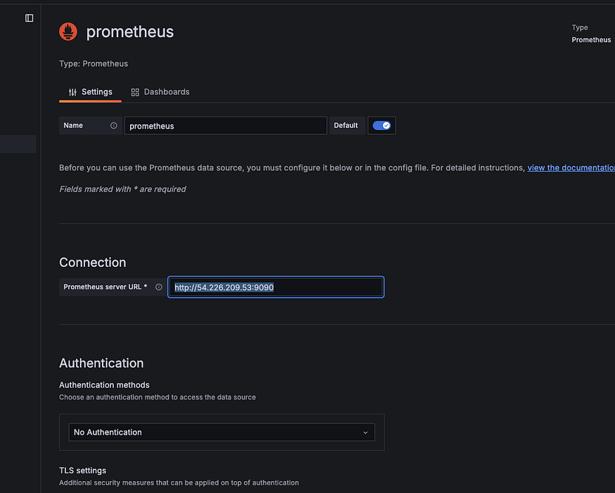The height and width of the screenshot is (493, 615).
Task: Click the Default label beside the switch
Action: (x=346, y=126)
